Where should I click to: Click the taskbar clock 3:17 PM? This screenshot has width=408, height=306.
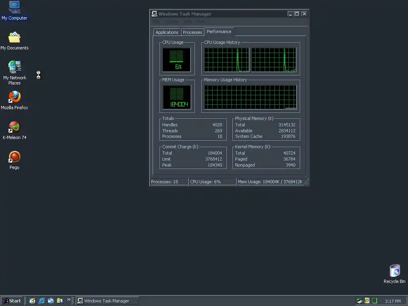(x=392, y=301)
